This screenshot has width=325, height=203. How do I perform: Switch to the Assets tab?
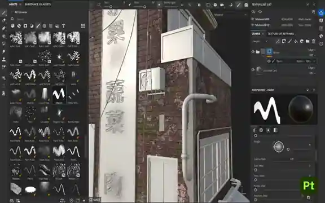pyautogui.click(x=14, y=5)
